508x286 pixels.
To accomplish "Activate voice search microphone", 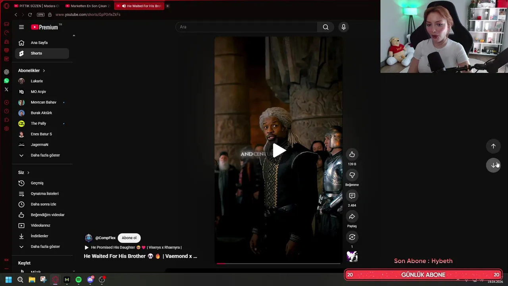I will coord(344,27).
